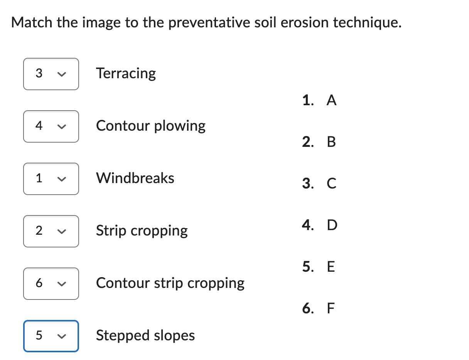This screenshot has height=360, width=469.
Task: Click answer option 4. D
Action: point(320,225)
